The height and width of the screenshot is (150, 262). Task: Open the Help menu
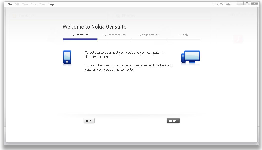coord(51,4)
